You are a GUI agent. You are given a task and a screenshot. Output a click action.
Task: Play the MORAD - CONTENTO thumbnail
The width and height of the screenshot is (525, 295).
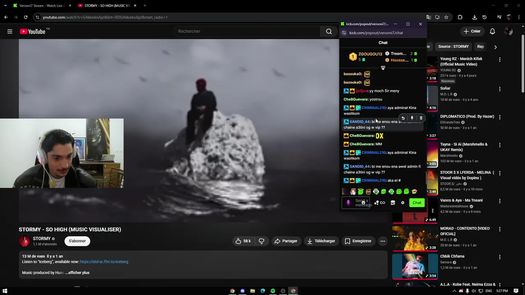tap(415, 238)
